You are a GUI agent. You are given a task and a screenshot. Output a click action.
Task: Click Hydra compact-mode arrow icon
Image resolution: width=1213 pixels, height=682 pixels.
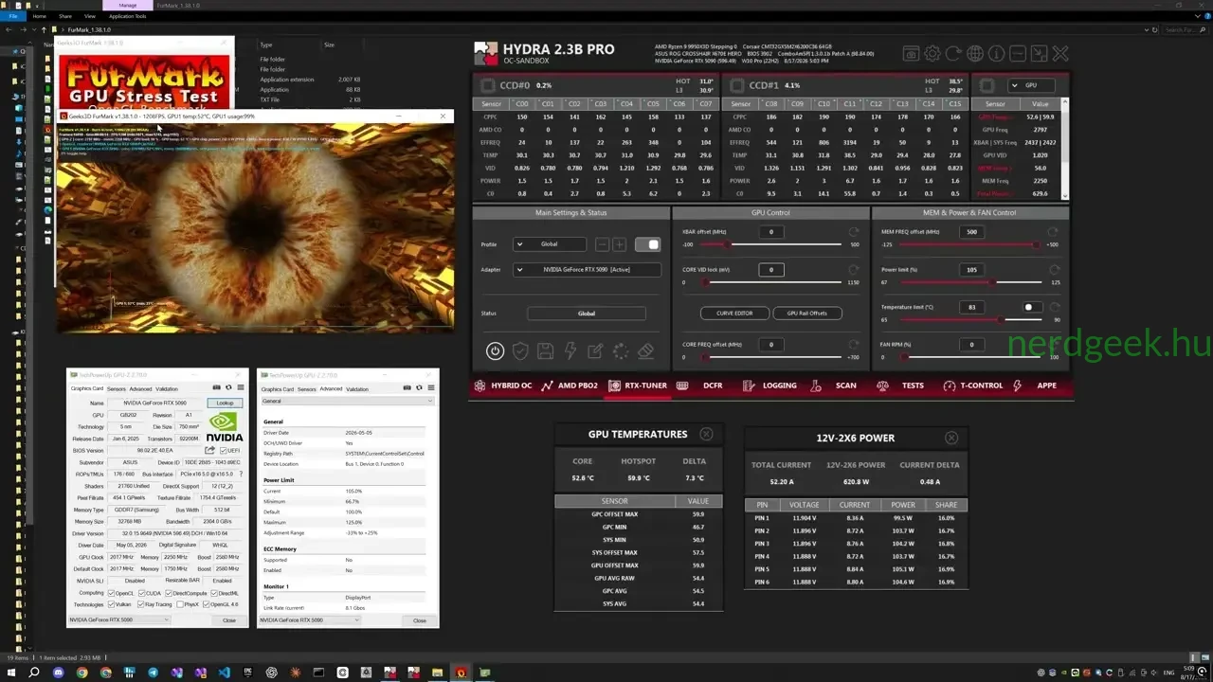[x=1039, y=54]
